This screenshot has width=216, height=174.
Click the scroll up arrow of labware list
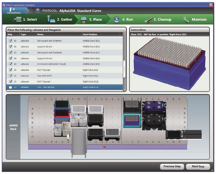pyautogui.click(x=124, y=34)
